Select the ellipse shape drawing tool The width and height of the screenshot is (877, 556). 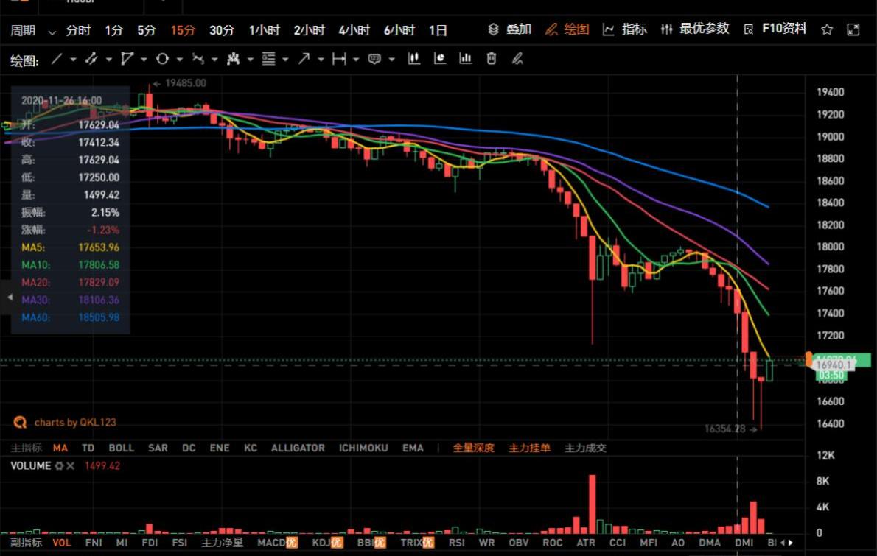click(x=161, y=60)
